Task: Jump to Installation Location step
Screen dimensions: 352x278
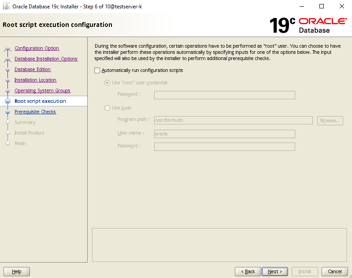Action: [x=36, y=80]
